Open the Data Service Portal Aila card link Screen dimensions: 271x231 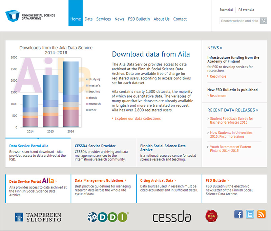point(33,181)
